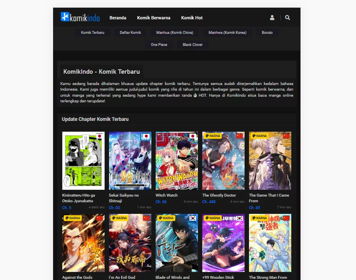Select the Komik Terbaru tag

pyautogui.click(x=93, y=33)
